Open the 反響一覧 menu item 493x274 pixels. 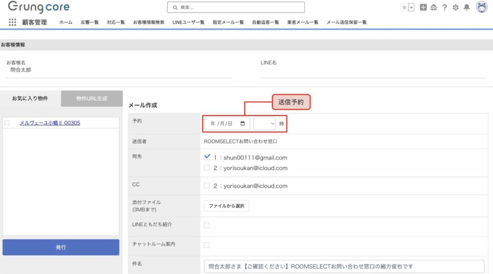click(x=90, y=22)
